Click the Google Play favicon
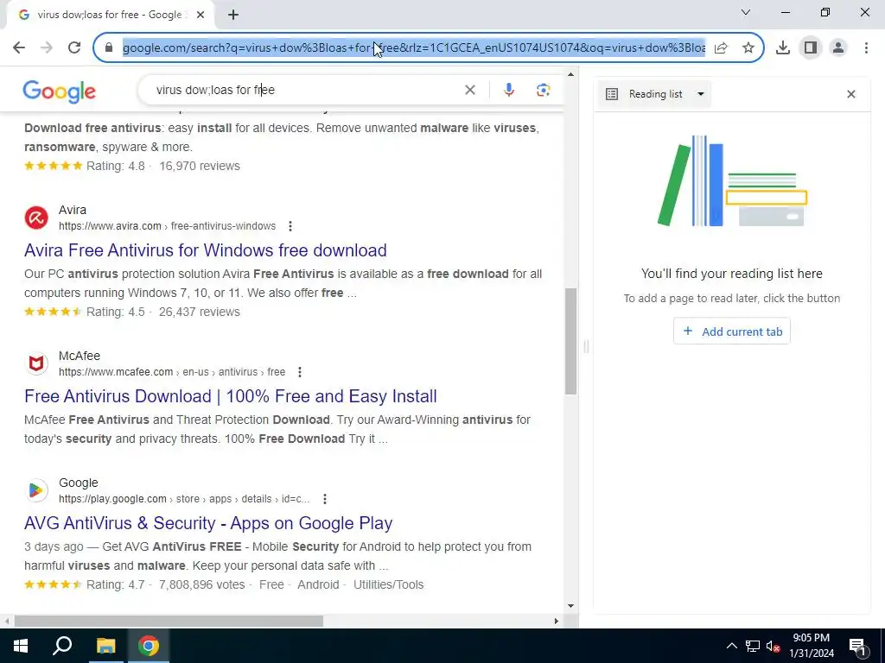 click(36, 490)
